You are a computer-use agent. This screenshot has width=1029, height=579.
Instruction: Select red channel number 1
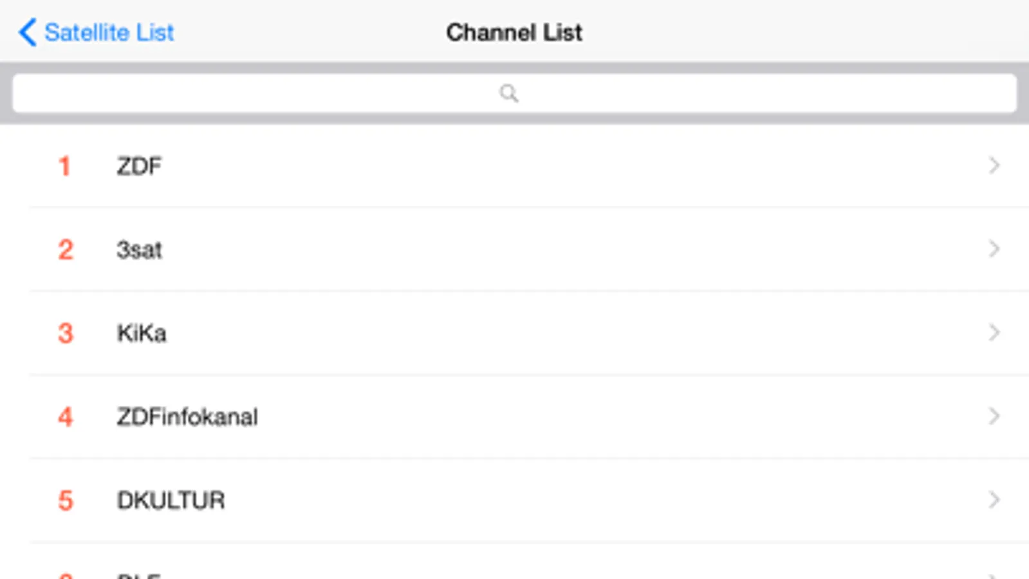click(x=64, y=166)
